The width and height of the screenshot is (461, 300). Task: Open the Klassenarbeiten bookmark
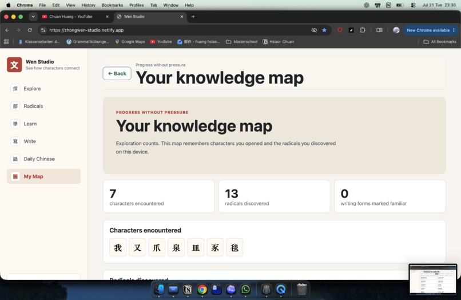[39, 42]
